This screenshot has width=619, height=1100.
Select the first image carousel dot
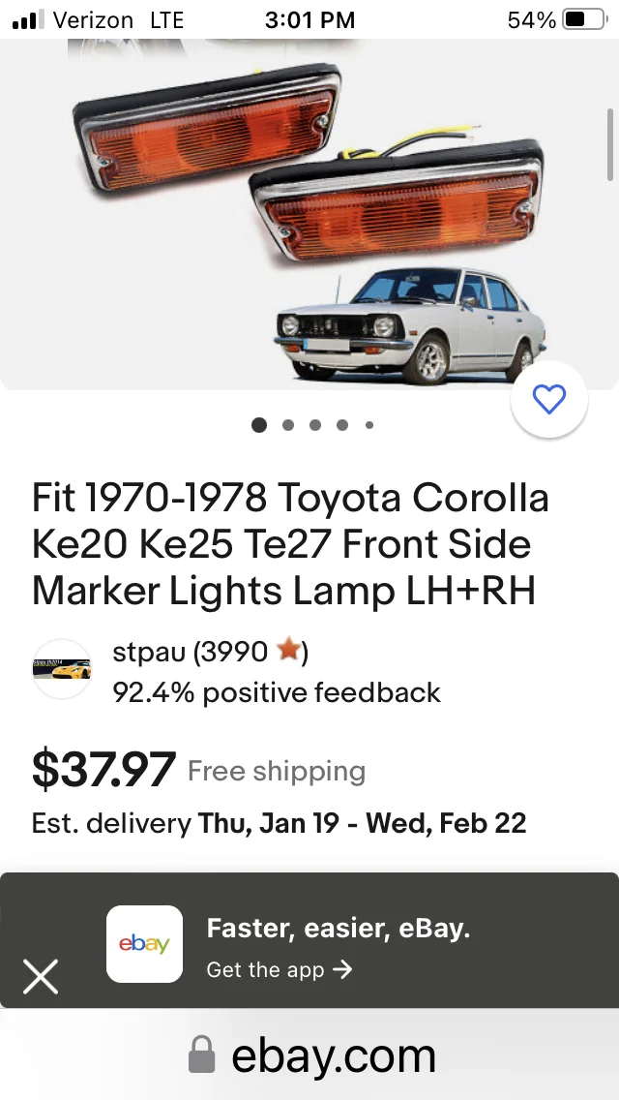coord(258,424)
